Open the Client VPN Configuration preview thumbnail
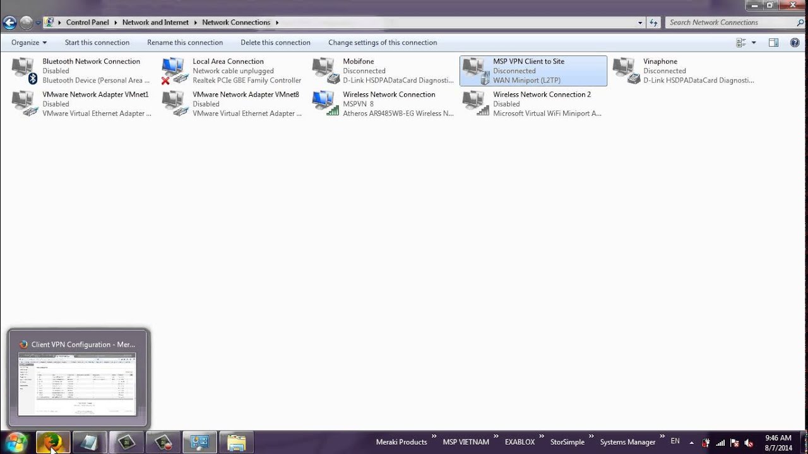Viewport: 808px width, 454px height. [77, 383]
